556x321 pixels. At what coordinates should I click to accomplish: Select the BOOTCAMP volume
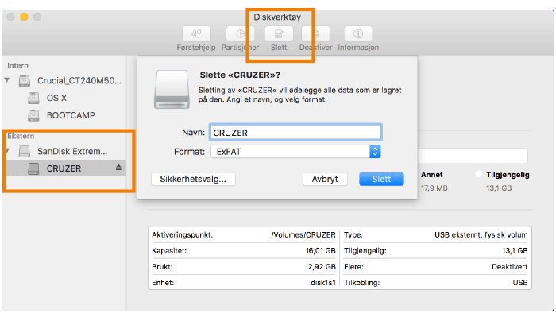click(70, 115)
